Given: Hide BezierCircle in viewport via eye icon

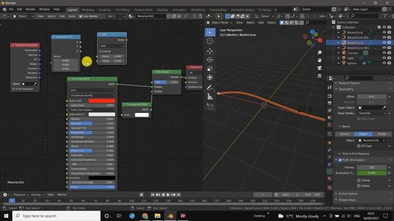Looking at the screenshot, I should pos(384,33).
